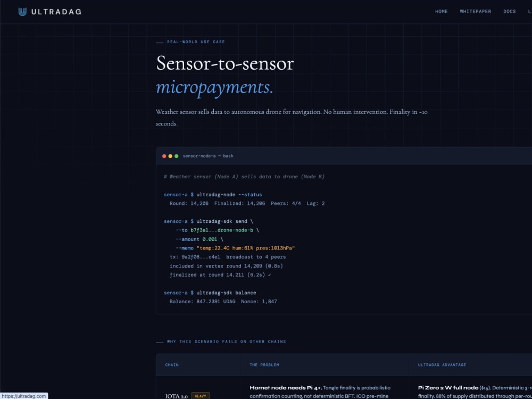This screenshot has height=399, width=532.
Task: Open the WHITEPAPER nav link
Action: pyautogui.click(x=475, y=12)
